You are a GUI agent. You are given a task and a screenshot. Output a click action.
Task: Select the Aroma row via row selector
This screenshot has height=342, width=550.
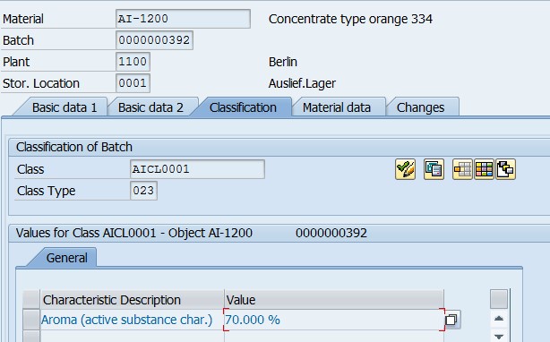click(x=31, y=320)
